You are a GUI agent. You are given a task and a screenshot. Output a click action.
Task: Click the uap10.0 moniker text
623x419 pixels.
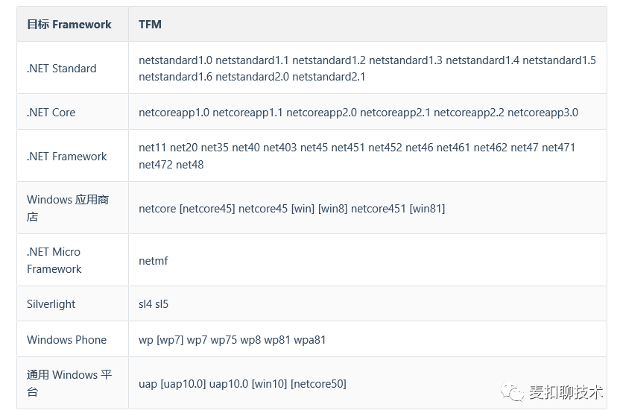pos(229,384)
